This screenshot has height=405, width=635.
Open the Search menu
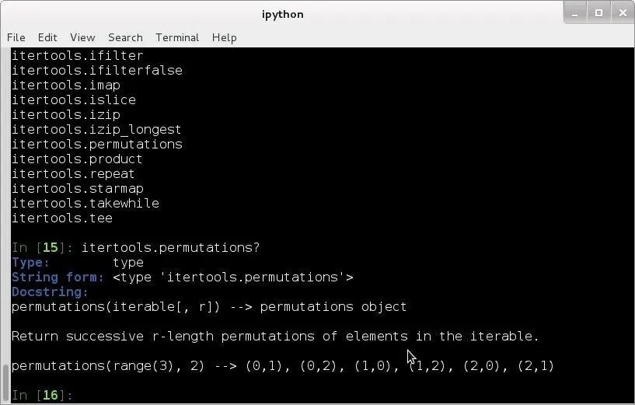coord(125,37)
